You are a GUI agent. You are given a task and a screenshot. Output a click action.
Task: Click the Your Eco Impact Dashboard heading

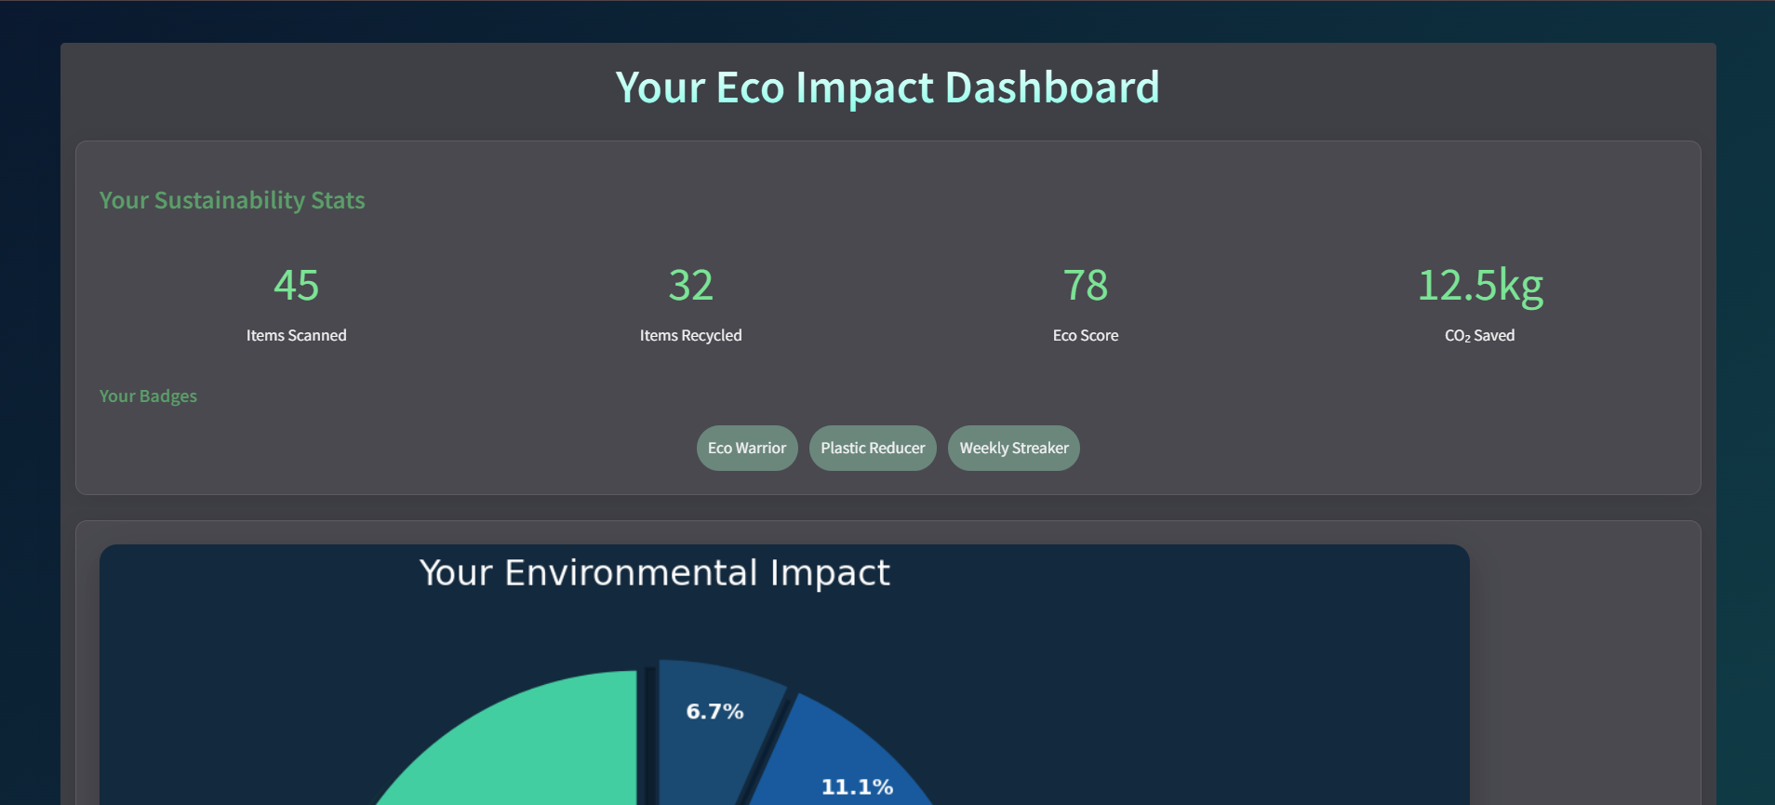(887, 87)
